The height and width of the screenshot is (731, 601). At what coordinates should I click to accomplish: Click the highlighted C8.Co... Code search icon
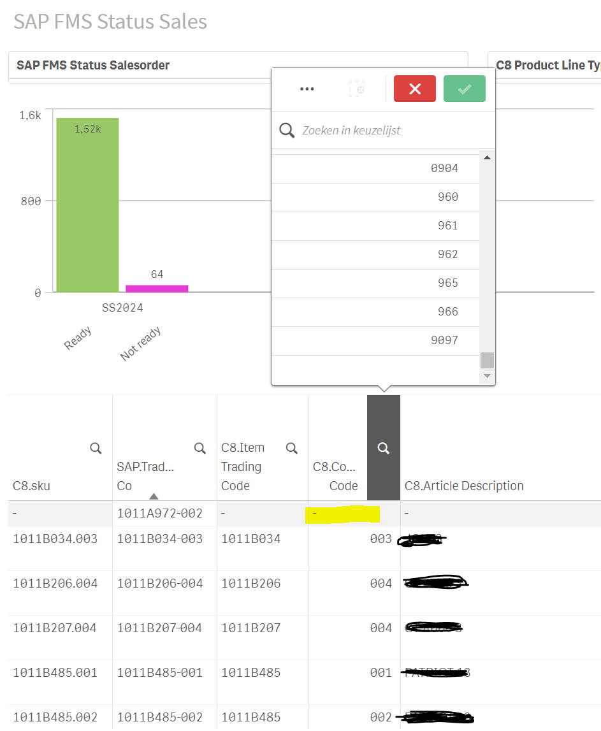(x=384, y=449)
